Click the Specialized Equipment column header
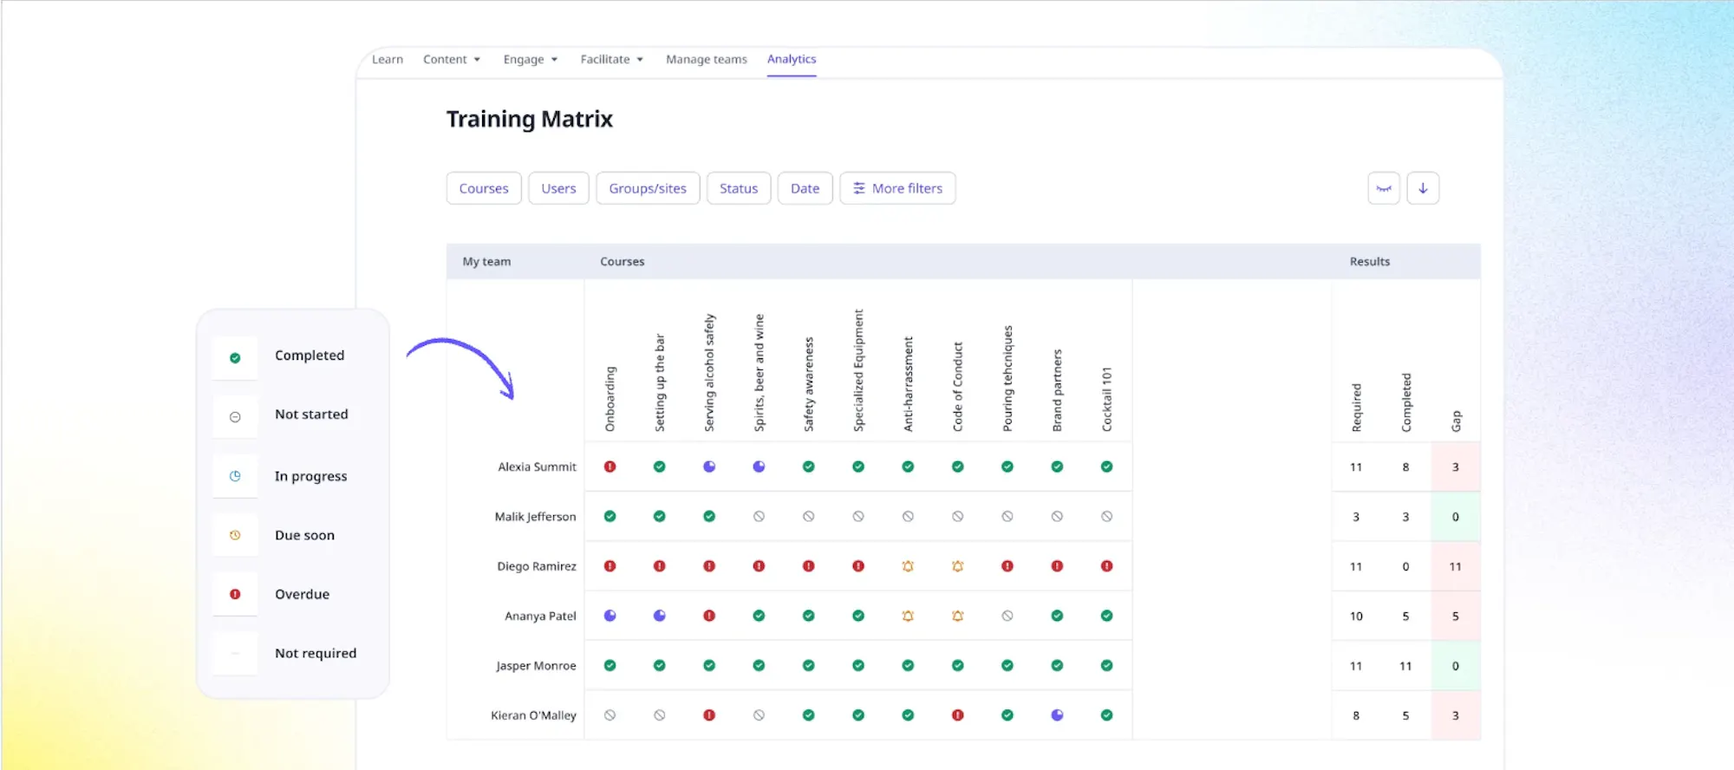1734x770 pixels. tap(858, 370)
